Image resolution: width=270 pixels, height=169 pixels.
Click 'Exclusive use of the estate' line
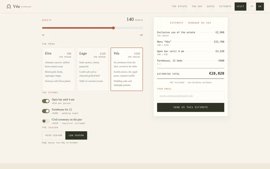(x=191, y=33)
